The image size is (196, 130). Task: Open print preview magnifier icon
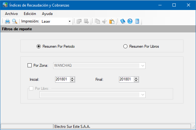pyautogui.click(x=15, y=21)
